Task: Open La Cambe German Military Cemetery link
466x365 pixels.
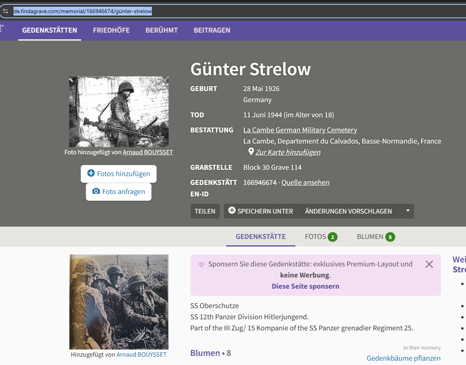Action: (300, 130)
